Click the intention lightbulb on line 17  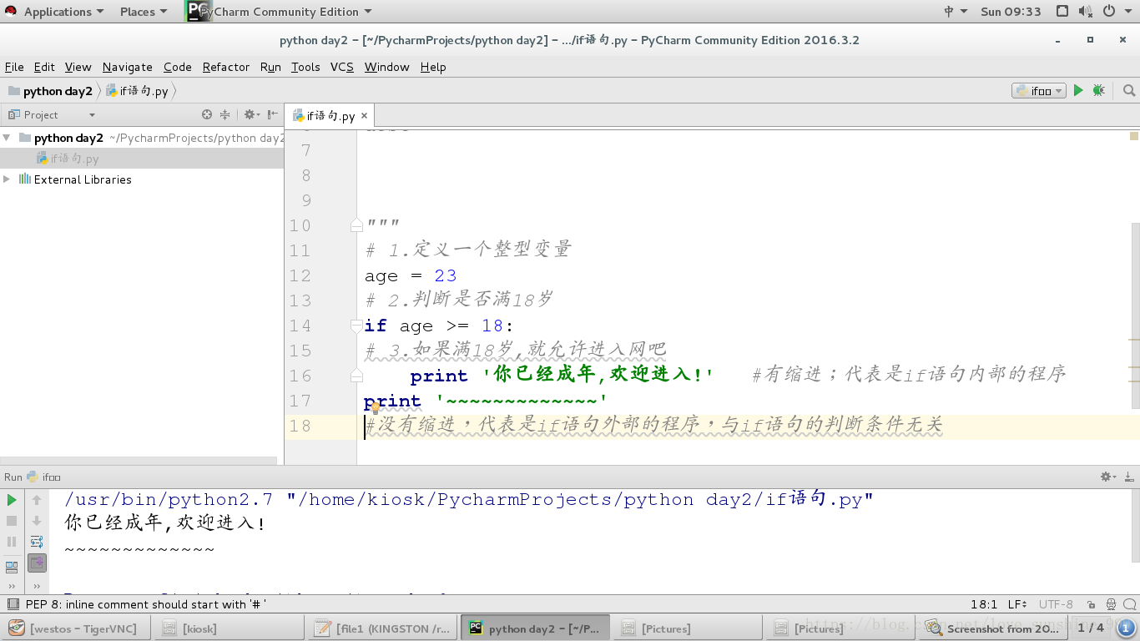pos(376,407)
